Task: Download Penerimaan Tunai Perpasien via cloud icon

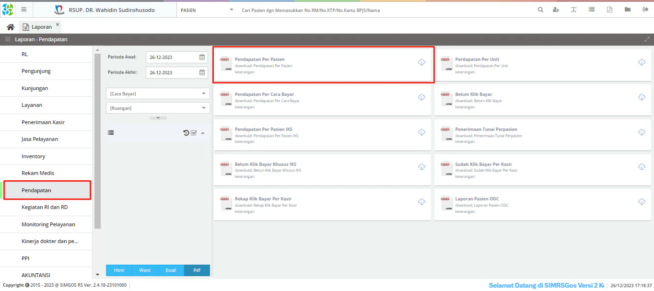Action: (642, 132)
